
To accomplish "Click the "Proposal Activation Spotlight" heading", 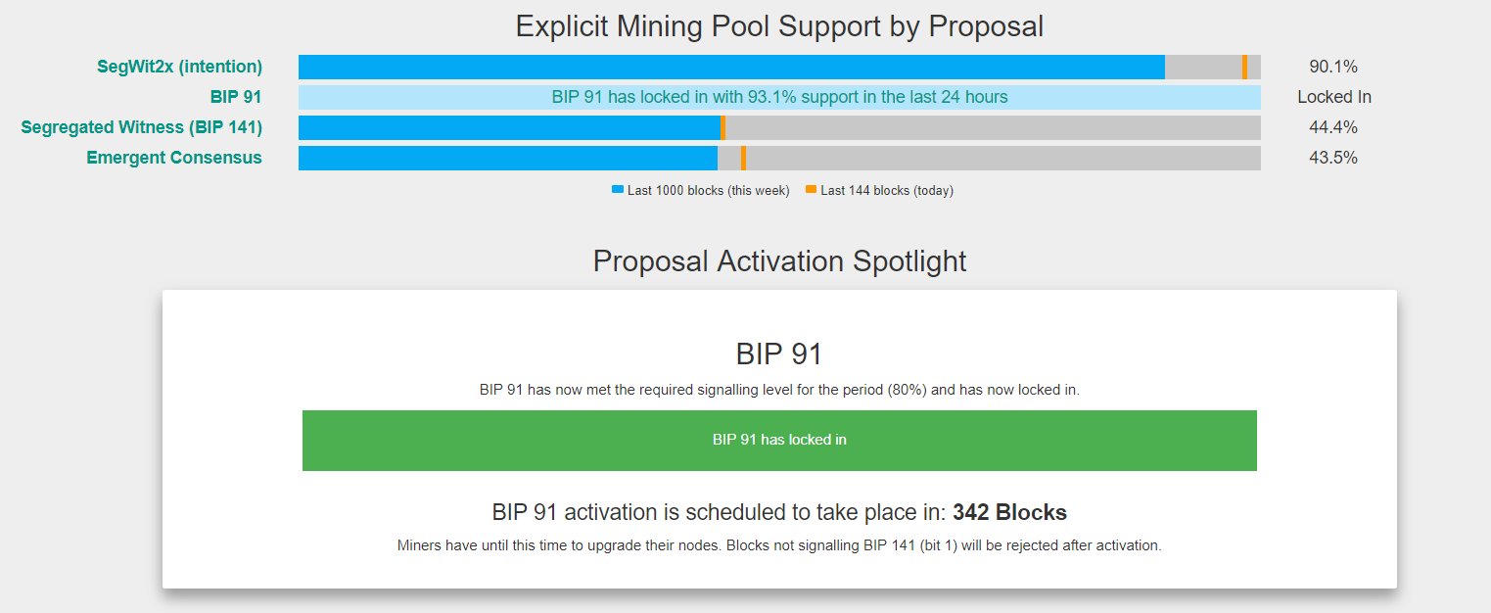I will click(x=779, y=261).
